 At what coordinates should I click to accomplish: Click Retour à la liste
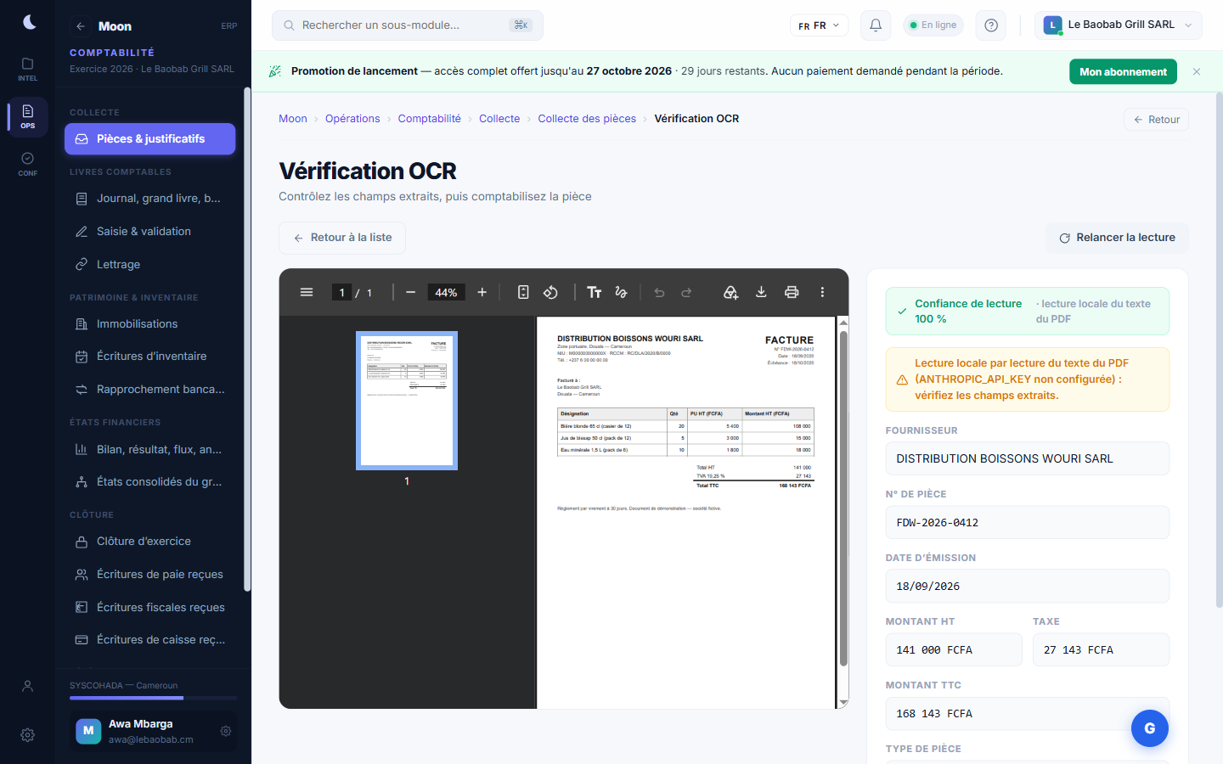(x=342, y=238)
